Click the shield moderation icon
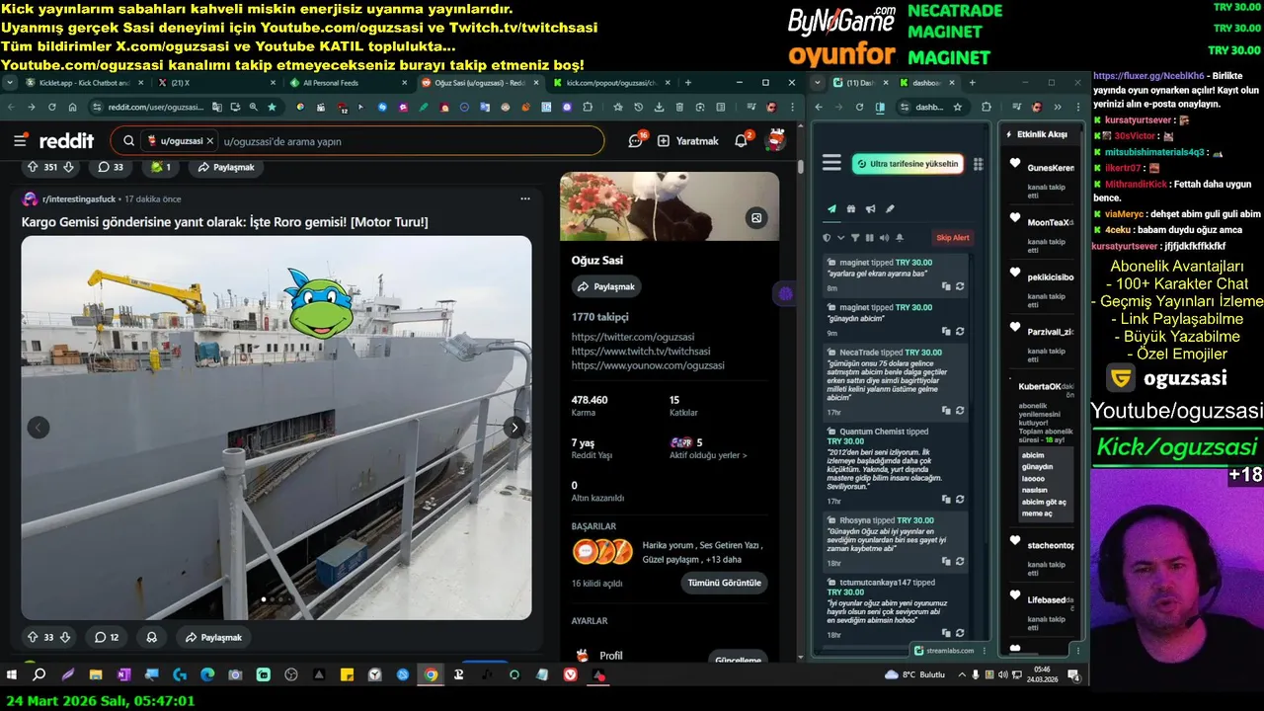Viewport: 1264px width, 711px height. [828, 238]
